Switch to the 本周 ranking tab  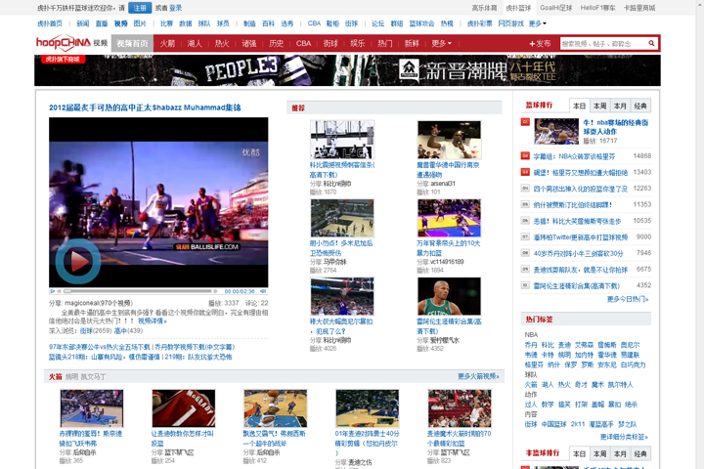pyautogui.click(x=599, y=106)
